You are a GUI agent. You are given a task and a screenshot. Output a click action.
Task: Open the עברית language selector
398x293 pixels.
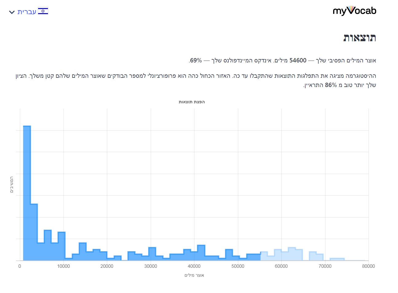pyautogui.click(x=28, y=12)
